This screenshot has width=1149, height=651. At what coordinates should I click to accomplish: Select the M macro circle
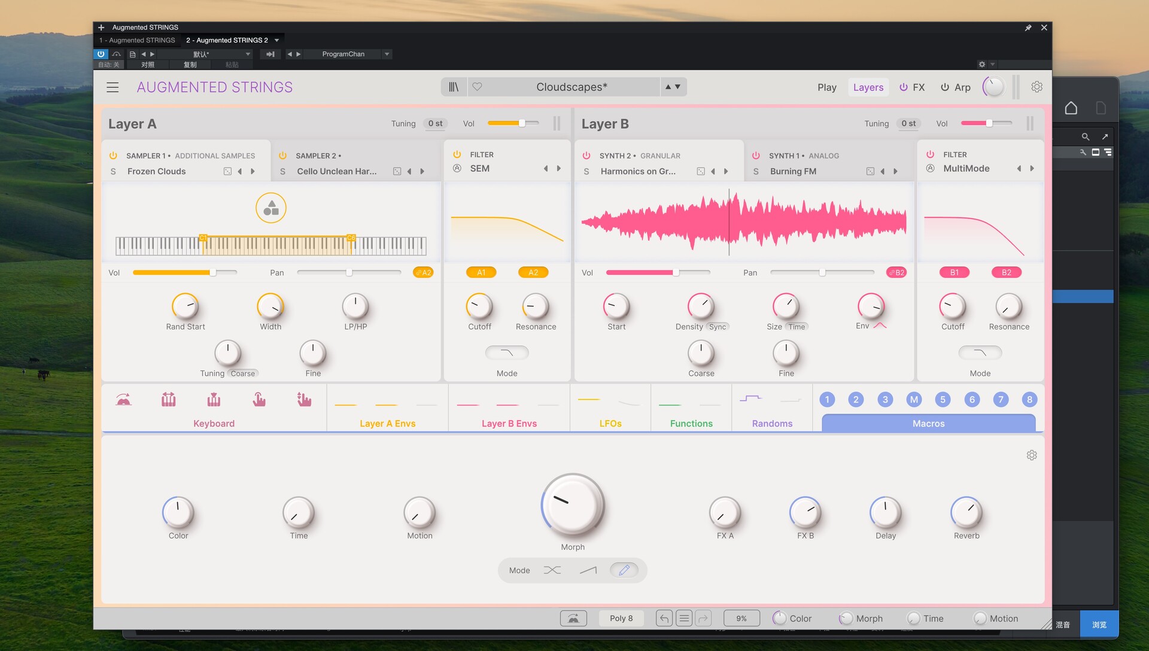(914, 400)
